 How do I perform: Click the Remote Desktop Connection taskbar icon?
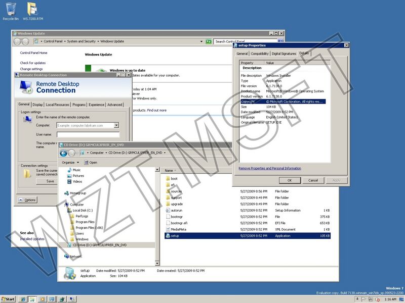(72, 299)
